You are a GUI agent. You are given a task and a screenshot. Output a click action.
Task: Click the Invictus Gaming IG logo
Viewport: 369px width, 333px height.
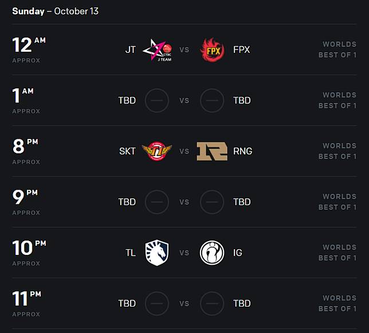click(212, 253)
